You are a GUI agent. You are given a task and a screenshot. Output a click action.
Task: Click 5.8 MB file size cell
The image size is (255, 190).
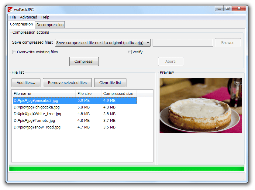pyautogui.click(x=83, y=107)
